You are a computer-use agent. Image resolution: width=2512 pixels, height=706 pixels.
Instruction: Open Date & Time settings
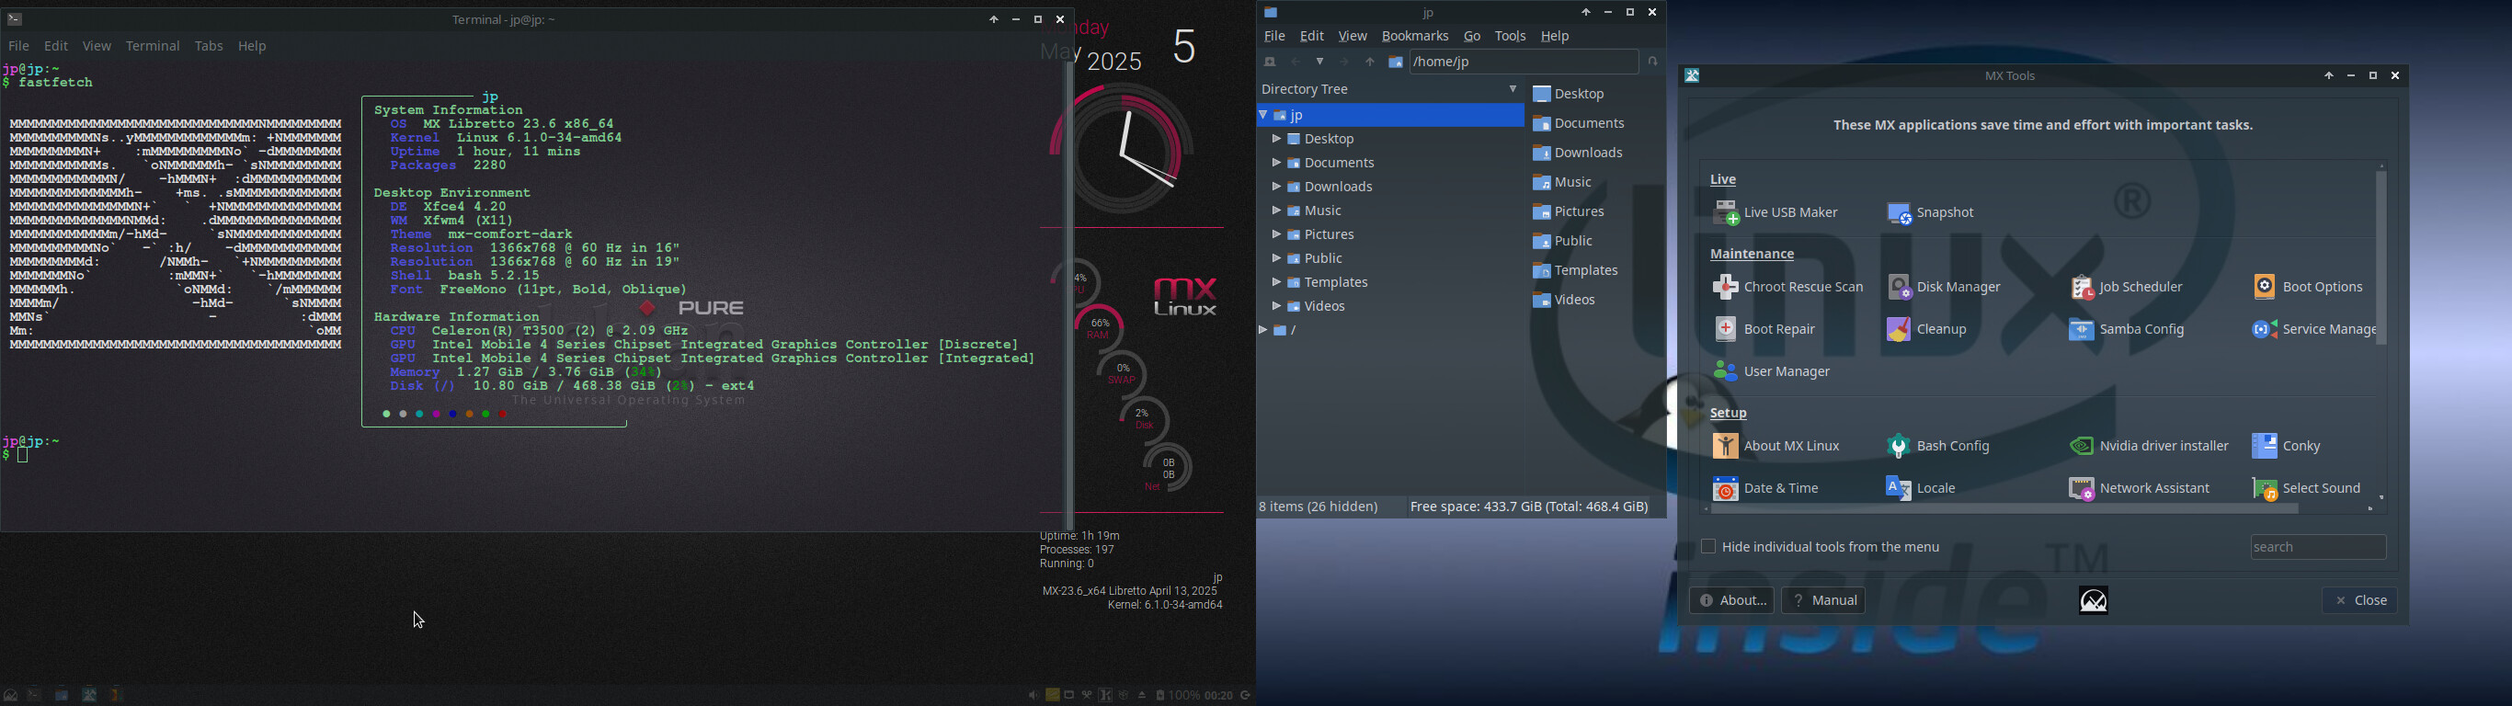pos(1766,487)
